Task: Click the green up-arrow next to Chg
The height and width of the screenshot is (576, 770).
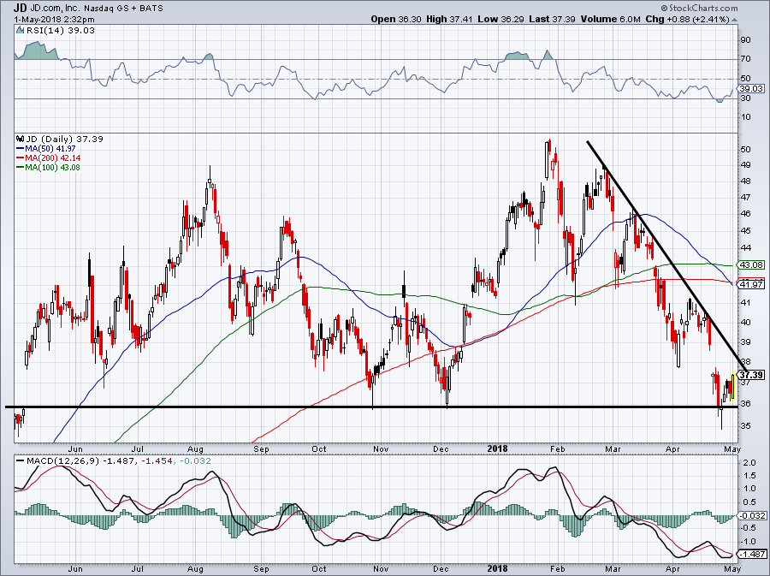Action: 734,21
